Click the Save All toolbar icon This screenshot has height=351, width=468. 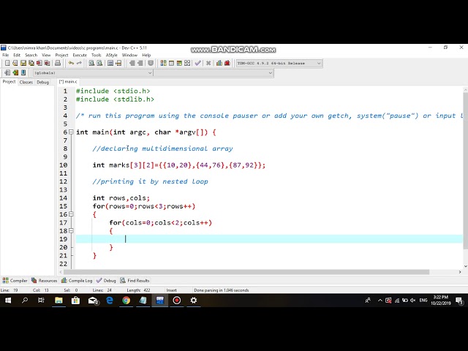(31, 63)
